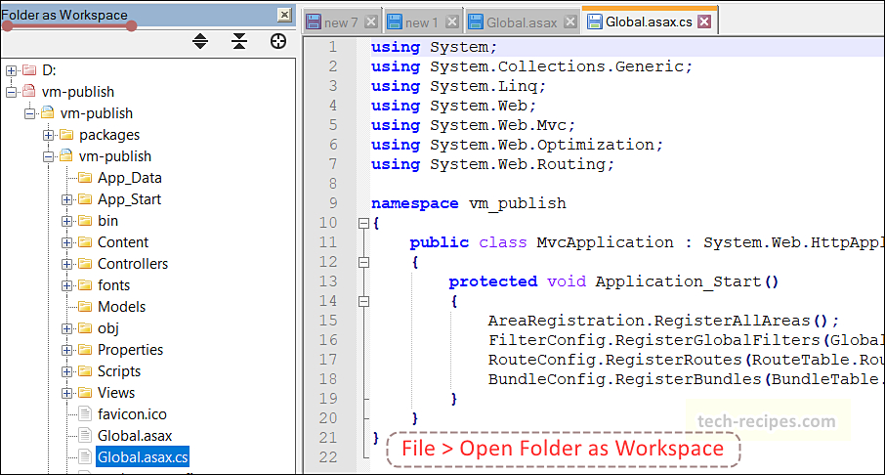Click line number 22 in the margin

328,457
